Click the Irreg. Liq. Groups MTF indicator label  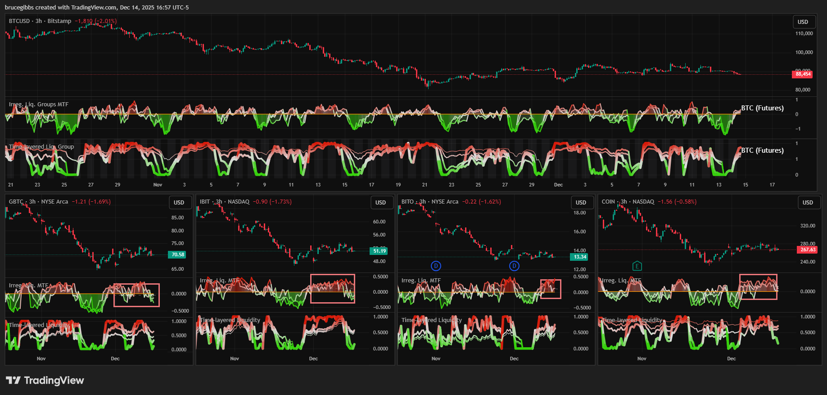tap(39, 104)
